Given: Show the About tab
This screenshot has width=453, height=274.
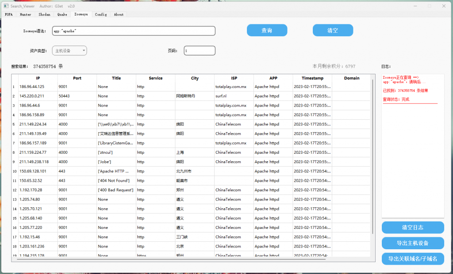Looking at the screenshot, I should click(x=119, y=15).
